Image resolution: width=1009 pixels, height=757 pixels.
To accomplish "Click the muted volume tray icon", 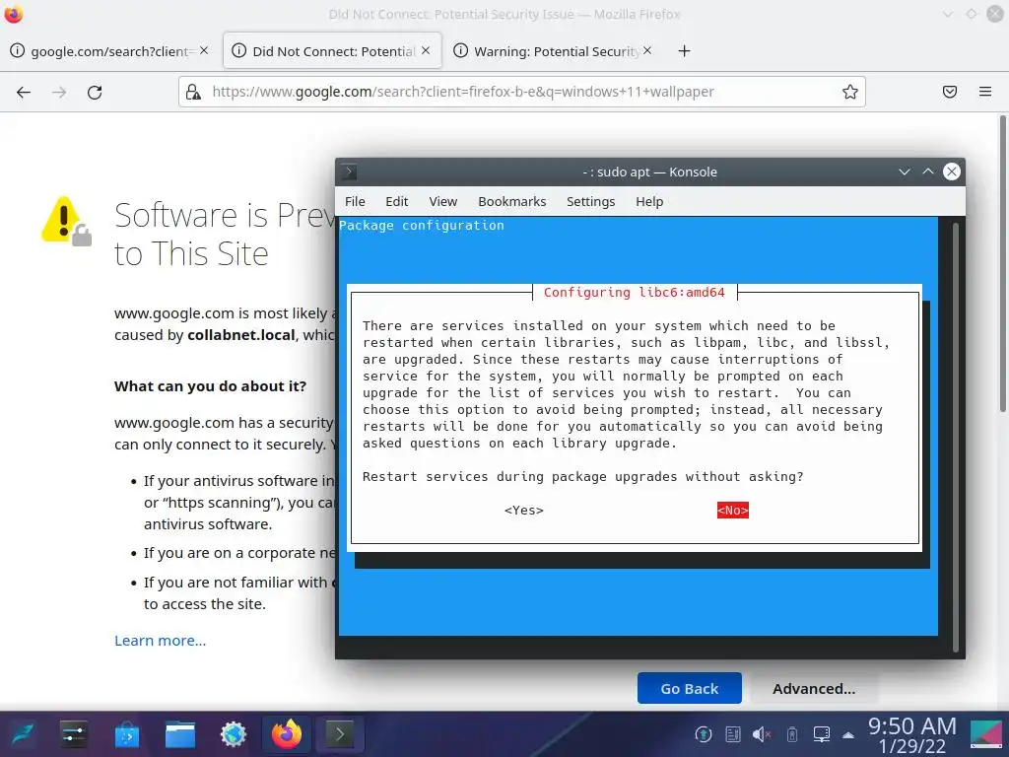I will (x=762, y=733).
